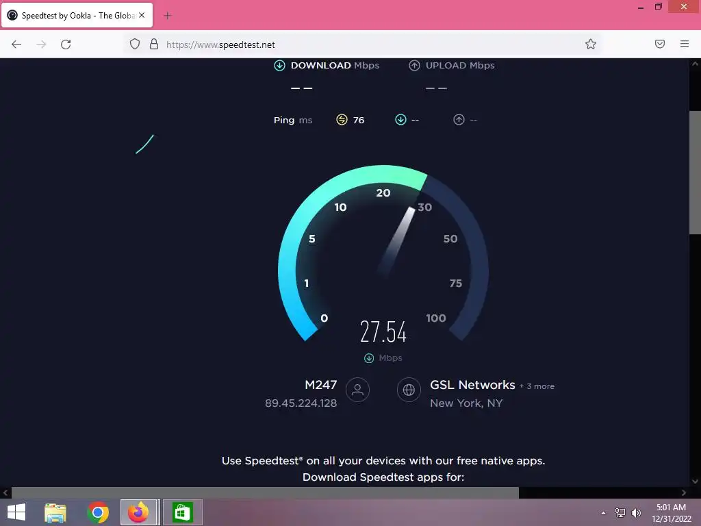Click the M247 provider name
The width and height of the screenshot is (701, 526).
point(320,385)
